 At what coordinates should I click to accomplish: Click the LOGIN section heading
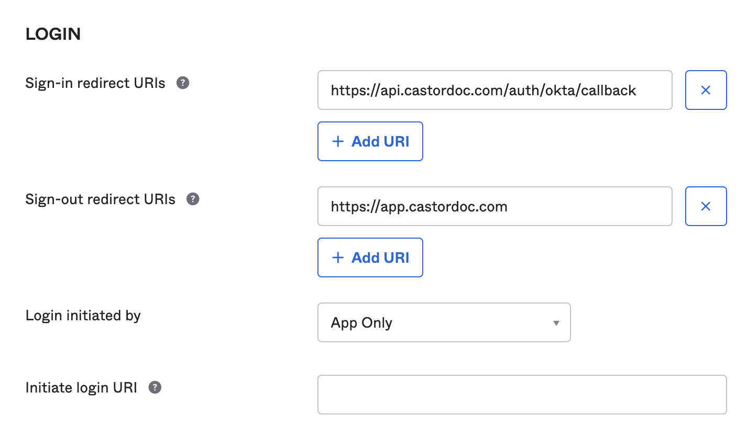[53, 35]
